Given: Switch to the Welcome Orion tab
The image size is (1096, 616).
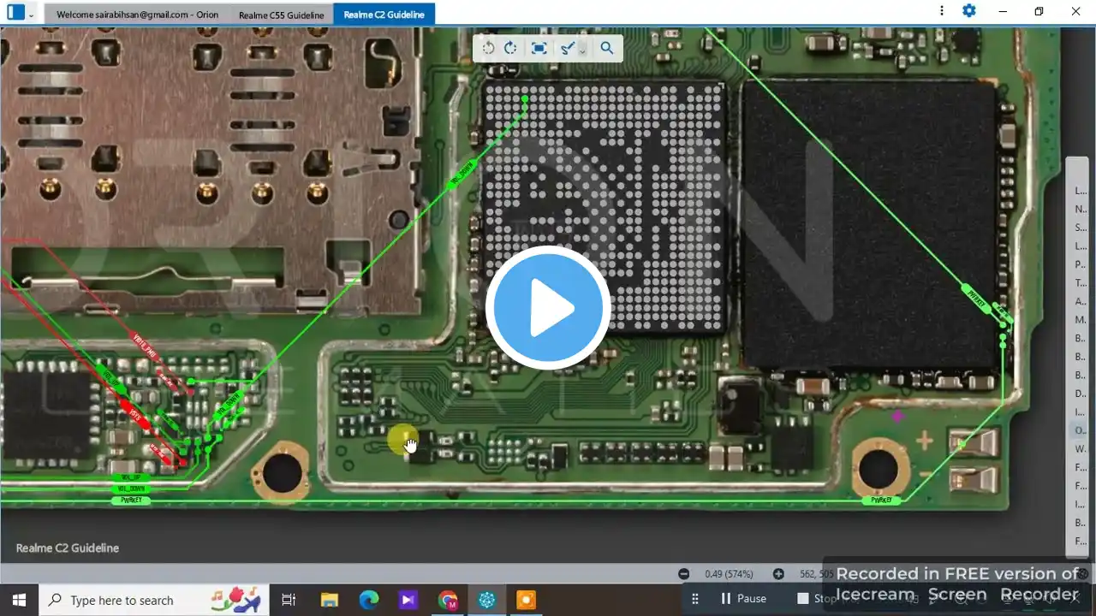Looking at the screenshot, I should 137,15.
